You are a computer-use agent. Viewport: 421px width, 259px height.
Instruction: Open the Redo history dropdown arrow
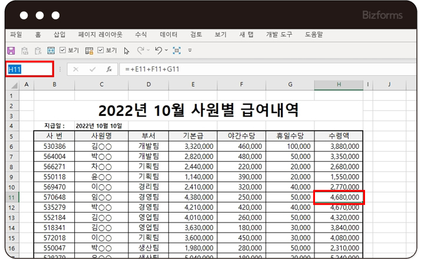pos(148,51)
